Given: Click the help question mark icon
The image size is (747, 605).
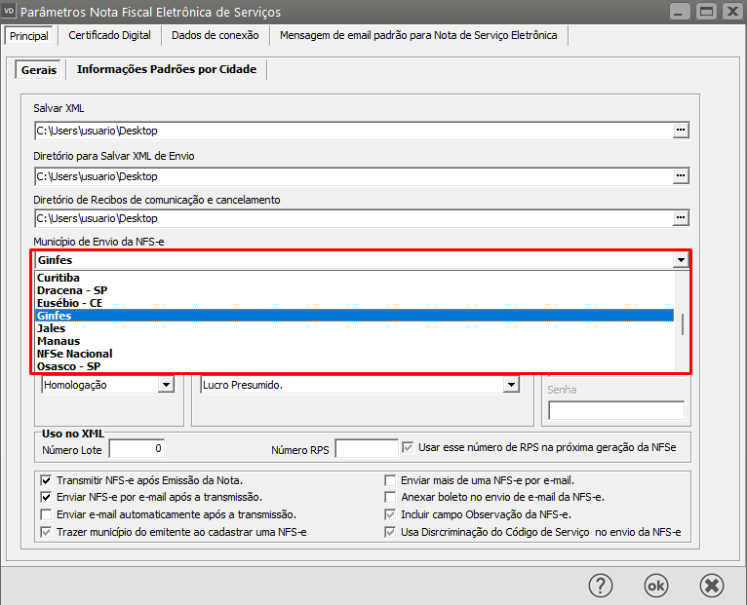Looking at the screenshot, I should pos(601,585).
